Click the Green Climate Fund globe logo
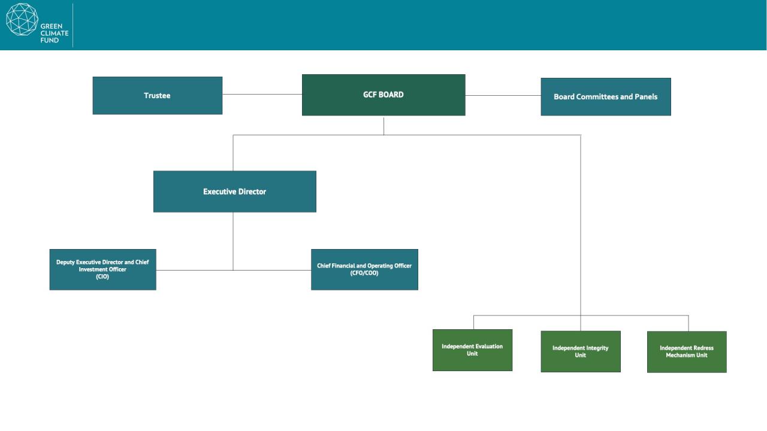The image size is (767, 431). pos(22,19)
